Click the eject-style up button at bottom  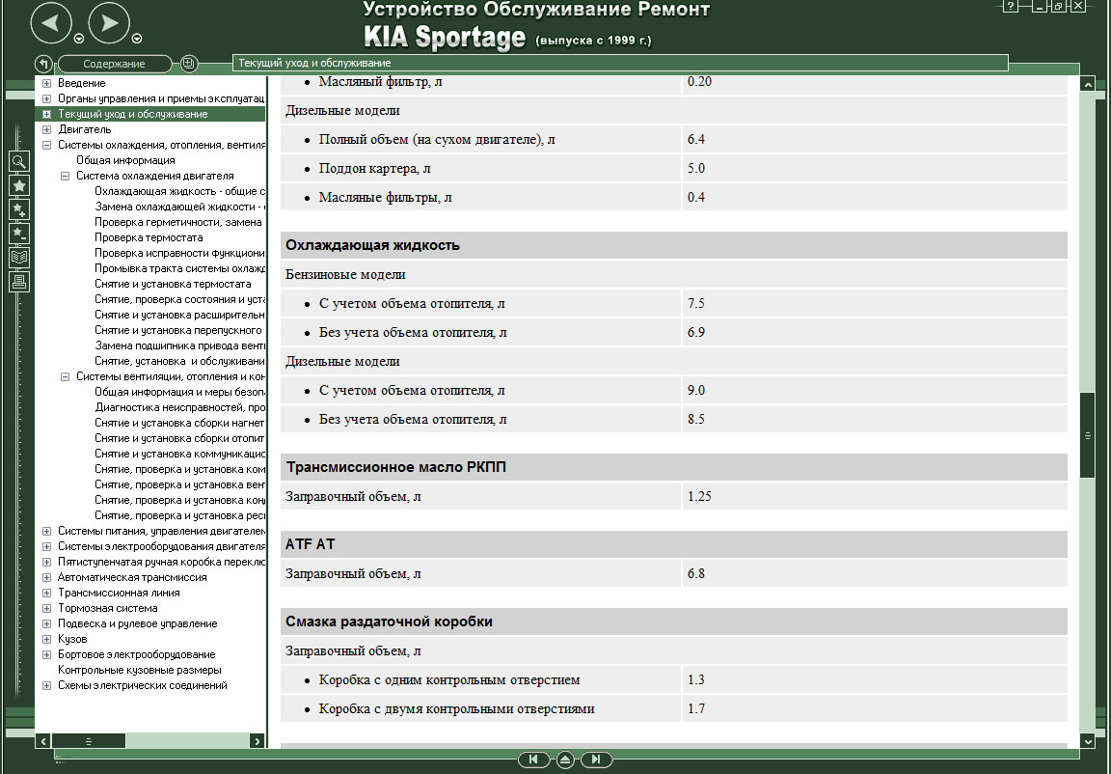(565, 760)
